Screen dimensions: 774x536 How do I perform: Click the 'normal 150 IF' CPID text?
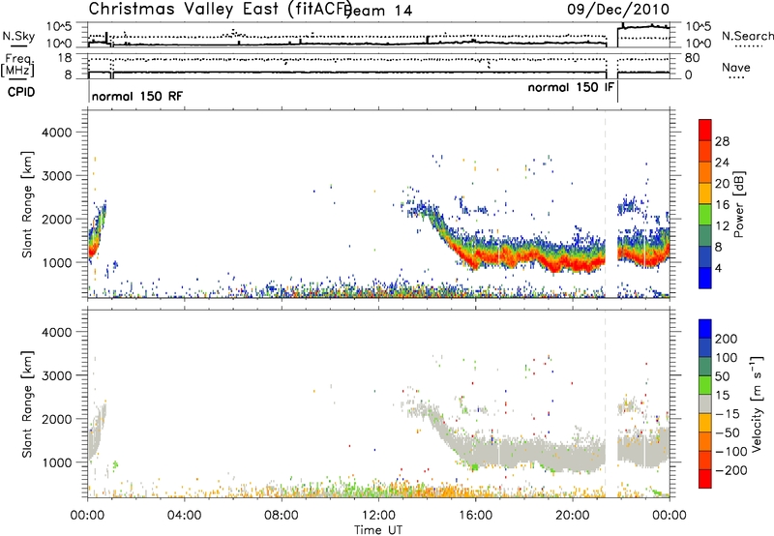(571, 87)
